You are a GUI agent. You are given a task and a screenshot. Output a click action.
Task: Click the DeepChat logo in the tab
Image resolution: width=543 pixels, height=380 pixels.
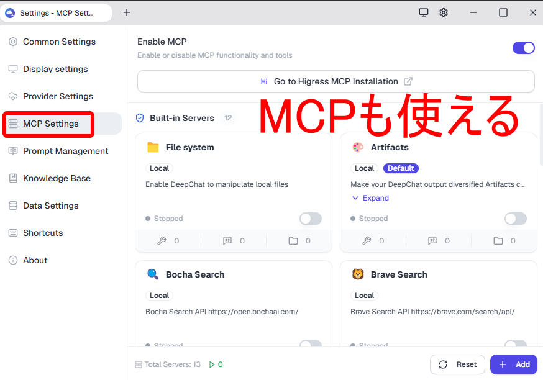tap(10, 13)
